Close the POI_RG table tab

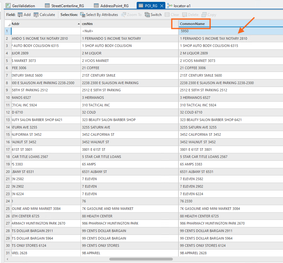(162, 6)
